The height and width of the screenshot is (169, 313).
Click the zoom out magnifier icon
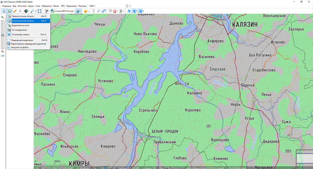(2, 52)
